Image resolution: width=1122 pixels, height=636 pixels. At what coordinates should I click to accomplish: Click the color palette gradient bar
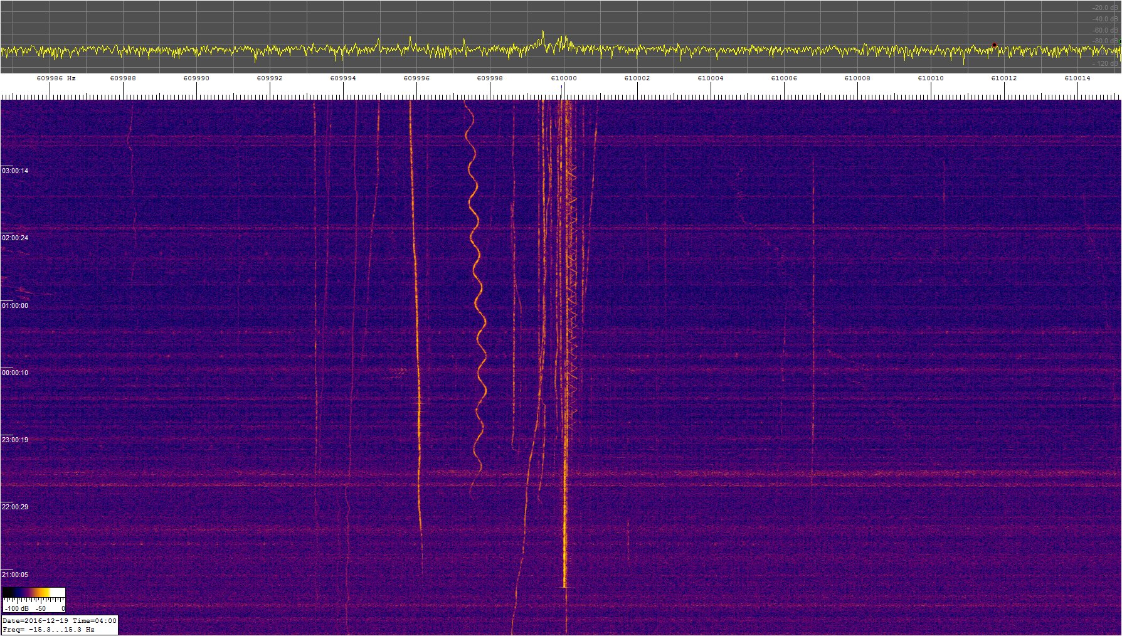coord(34,592)
